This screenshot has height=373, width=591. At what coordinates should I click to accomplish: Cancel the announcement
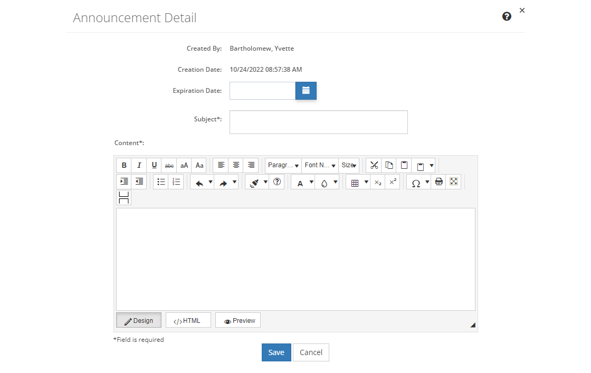click(x=311, y=352)
